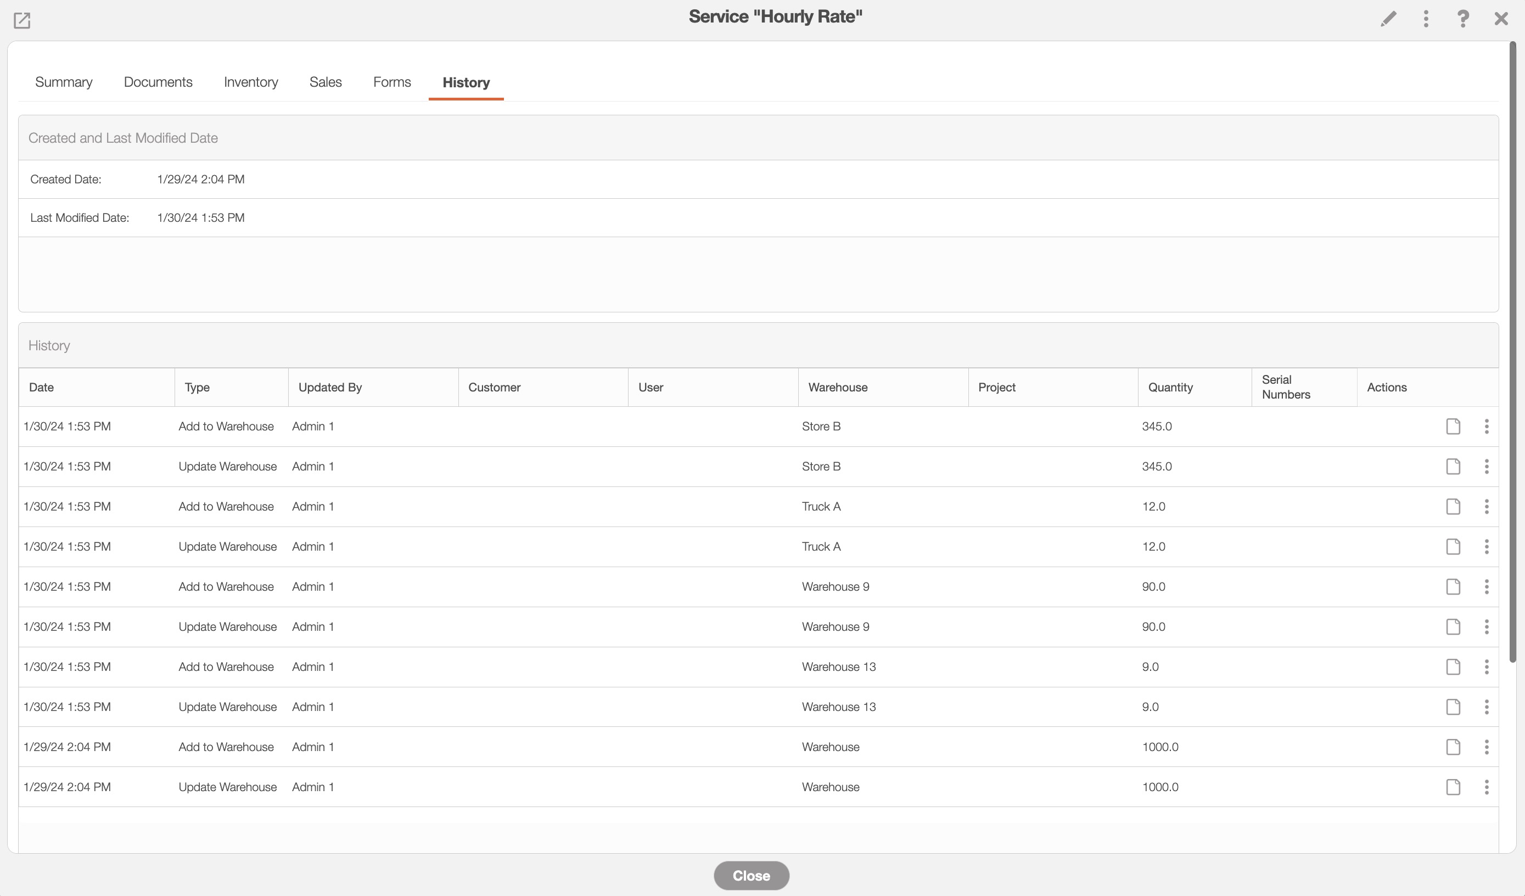The width and height of the screenshot is (1525, 896).
Task: Click document icon in Truck A Update Warehouse row
Action: click(1453, 547)
